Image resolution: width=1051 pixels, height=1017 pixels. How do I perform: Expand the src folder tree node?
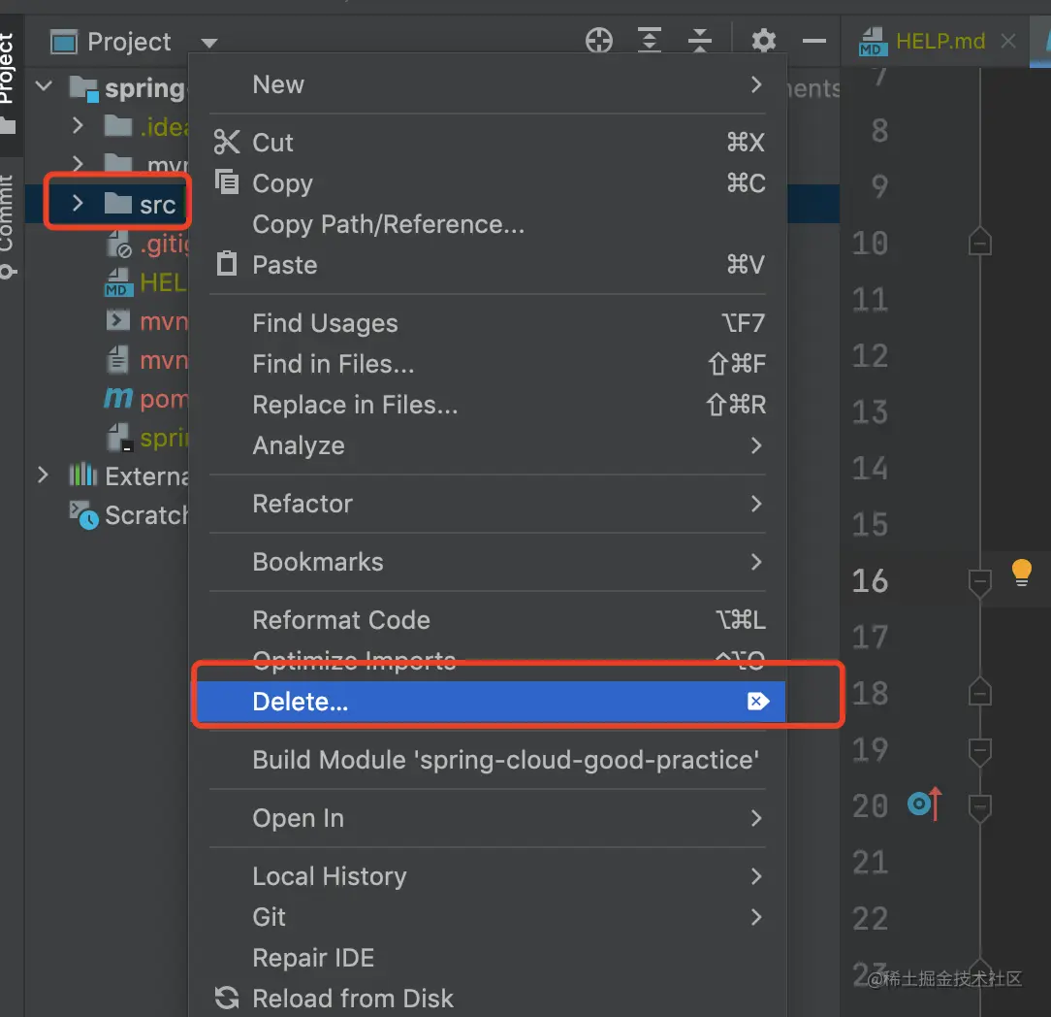click(79, 204)
